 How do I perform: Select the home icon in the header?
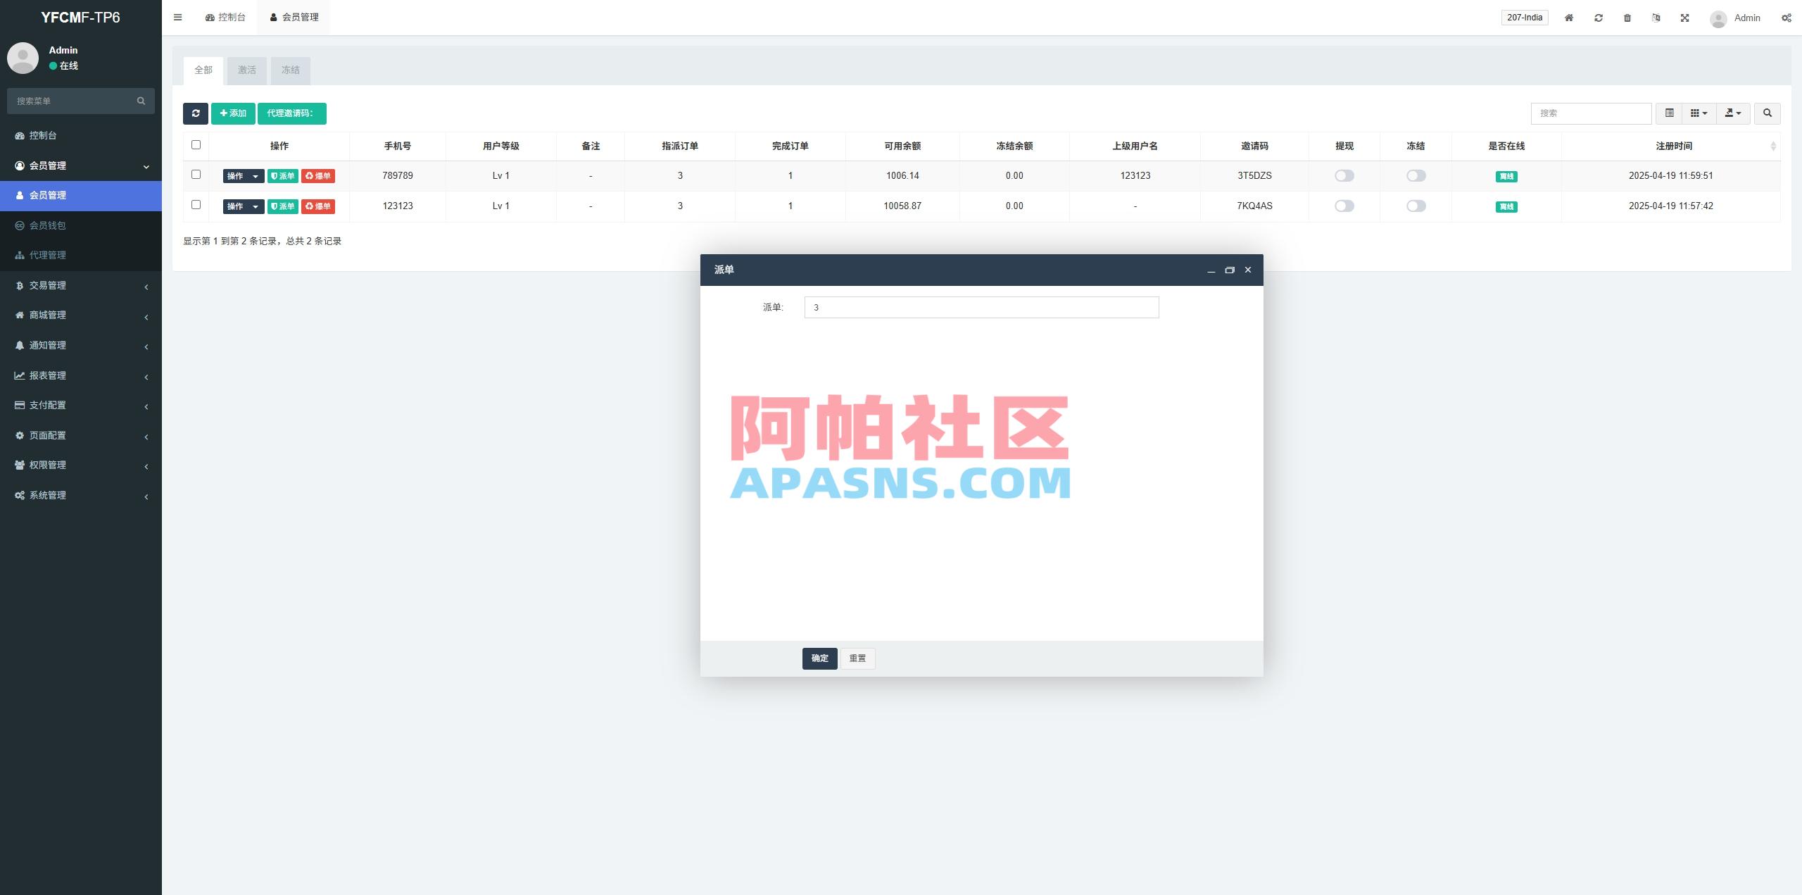click(x=1568, y=18)
